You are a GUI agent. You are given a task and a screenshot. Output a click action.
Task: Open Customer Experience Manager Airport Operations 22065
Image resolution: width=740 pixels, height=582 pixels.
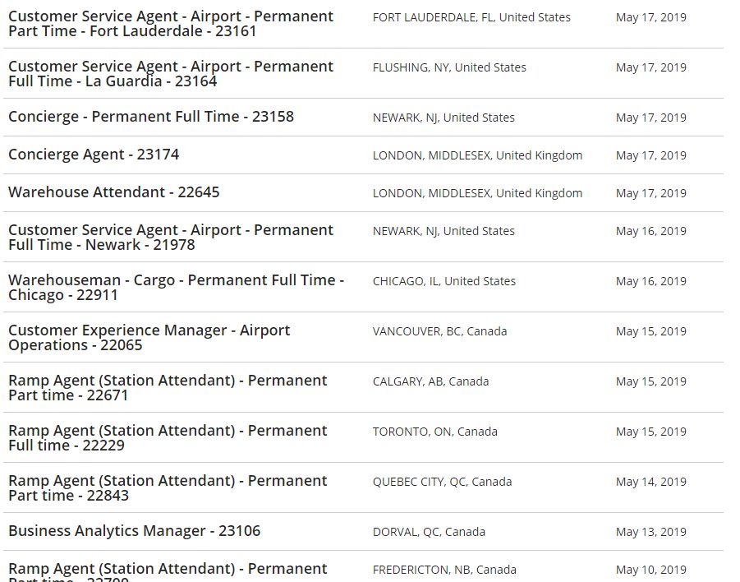point(149,337)
